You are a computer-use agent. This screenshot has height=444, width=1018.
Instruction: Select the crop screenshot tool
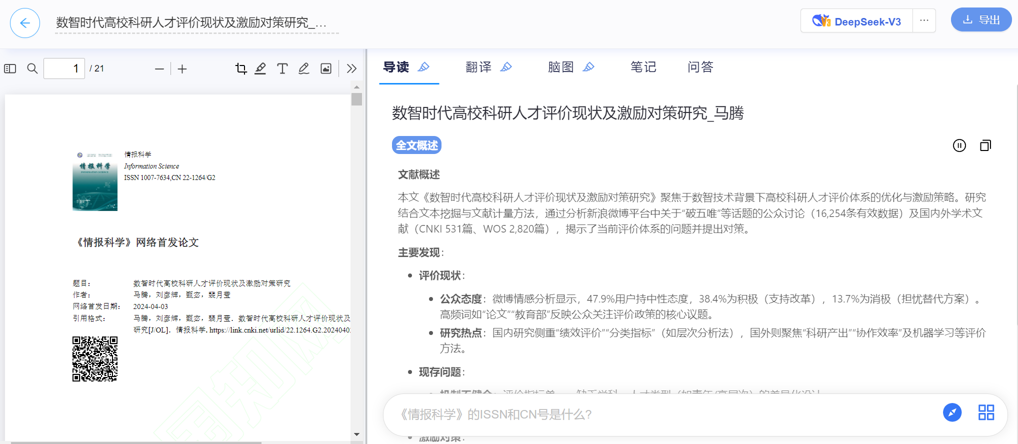point(241,68)
